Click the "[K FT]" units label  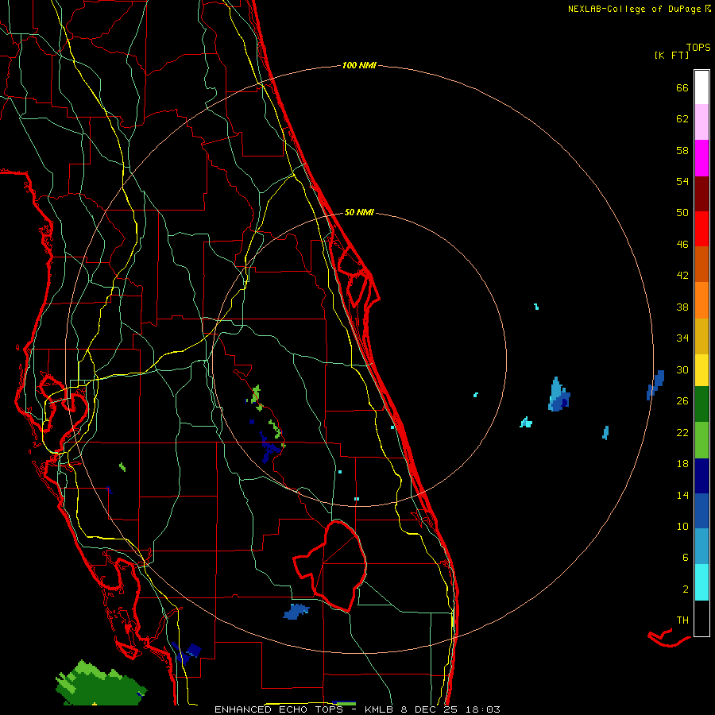pyautogui.click(x=671, y=55)
